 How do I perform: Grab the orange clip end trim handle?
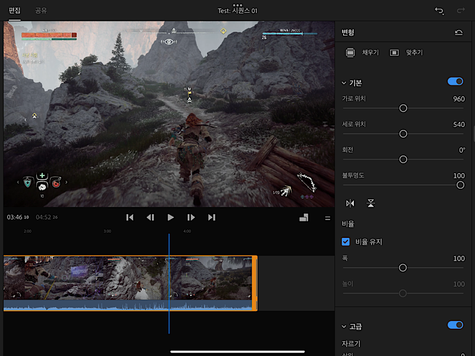click(255, 283)
